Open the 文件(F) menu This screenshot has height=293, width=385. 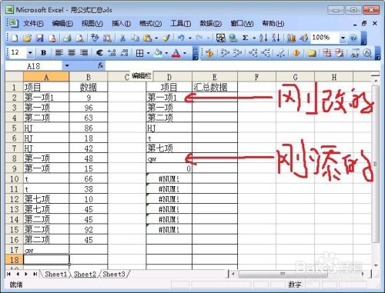pyautogui.click(x=33, y=24)
